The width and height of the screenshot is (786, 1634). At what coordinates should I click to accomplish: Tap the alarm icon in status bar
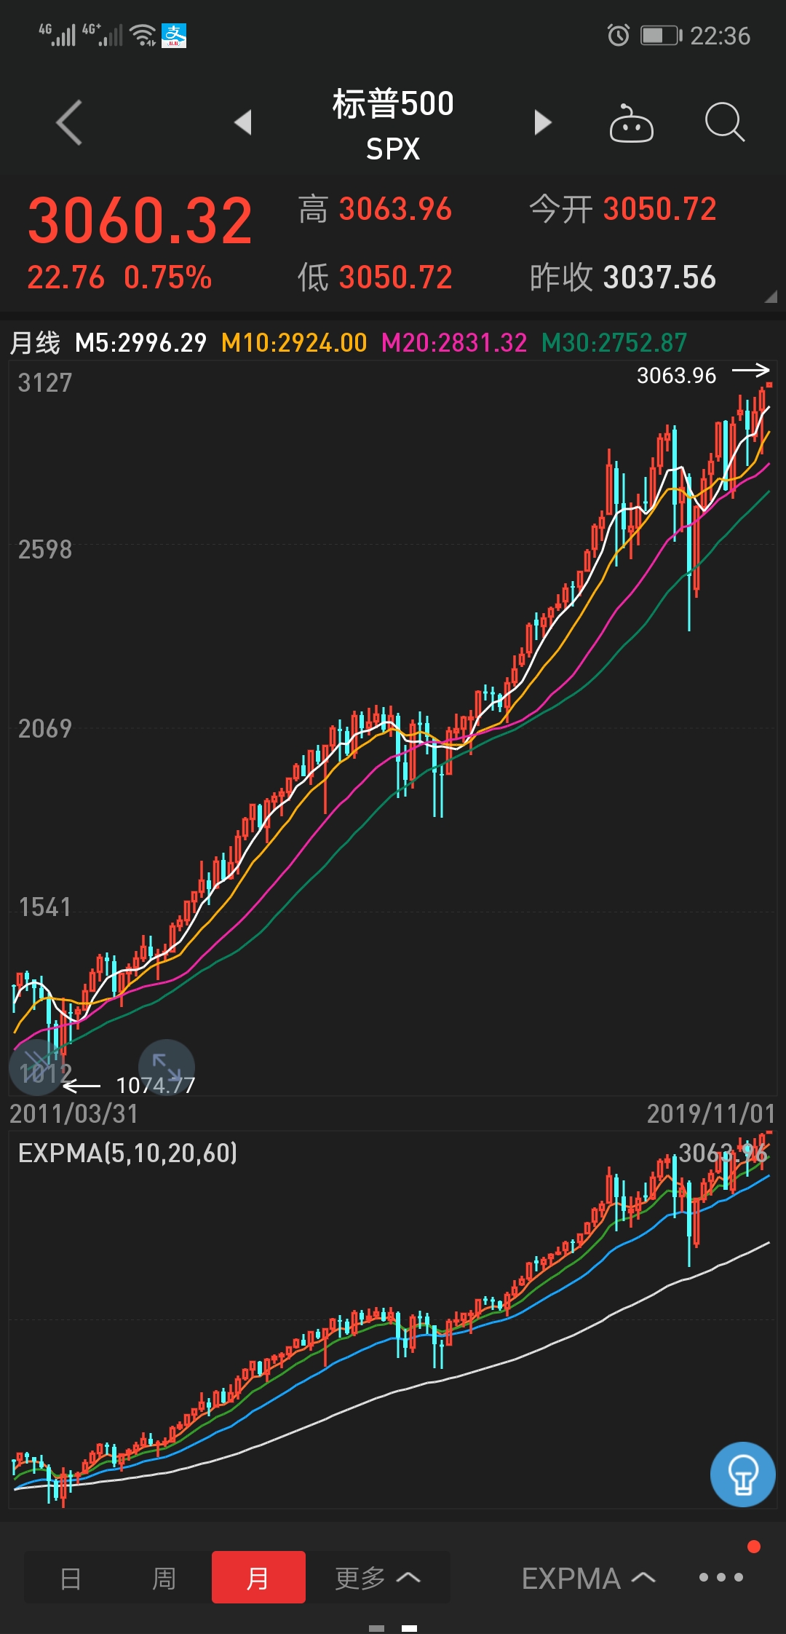[x=618, y=35]
